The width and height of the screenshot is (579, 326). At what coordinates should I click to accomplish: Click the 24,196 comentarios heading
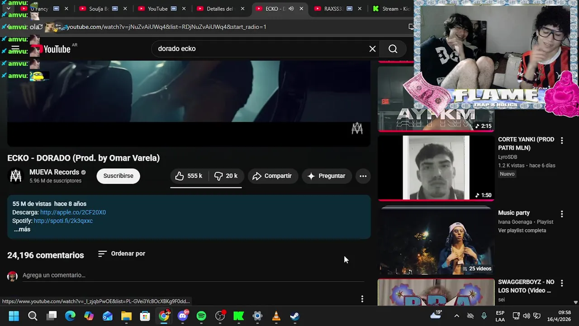coord(46,255)
